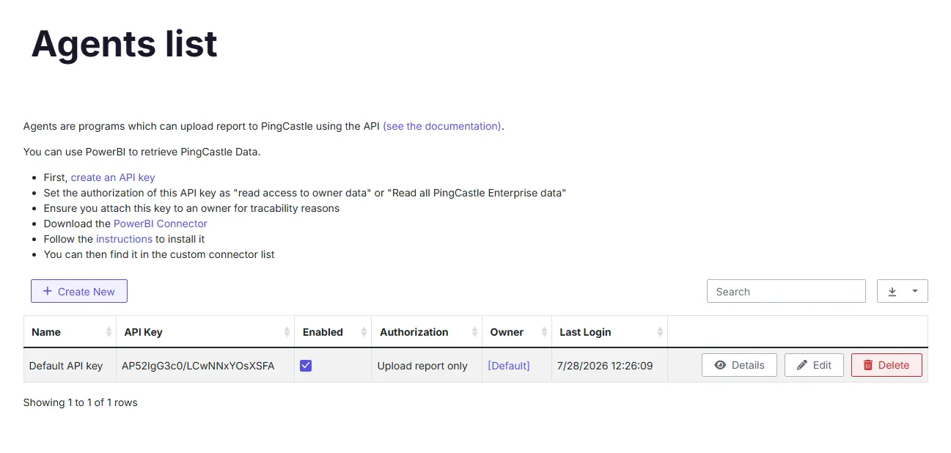Expand the export dropdown caret
Image resolution: width=951 pixels, height=453 pixels.
pyautogui.click(x=915, y=291)
